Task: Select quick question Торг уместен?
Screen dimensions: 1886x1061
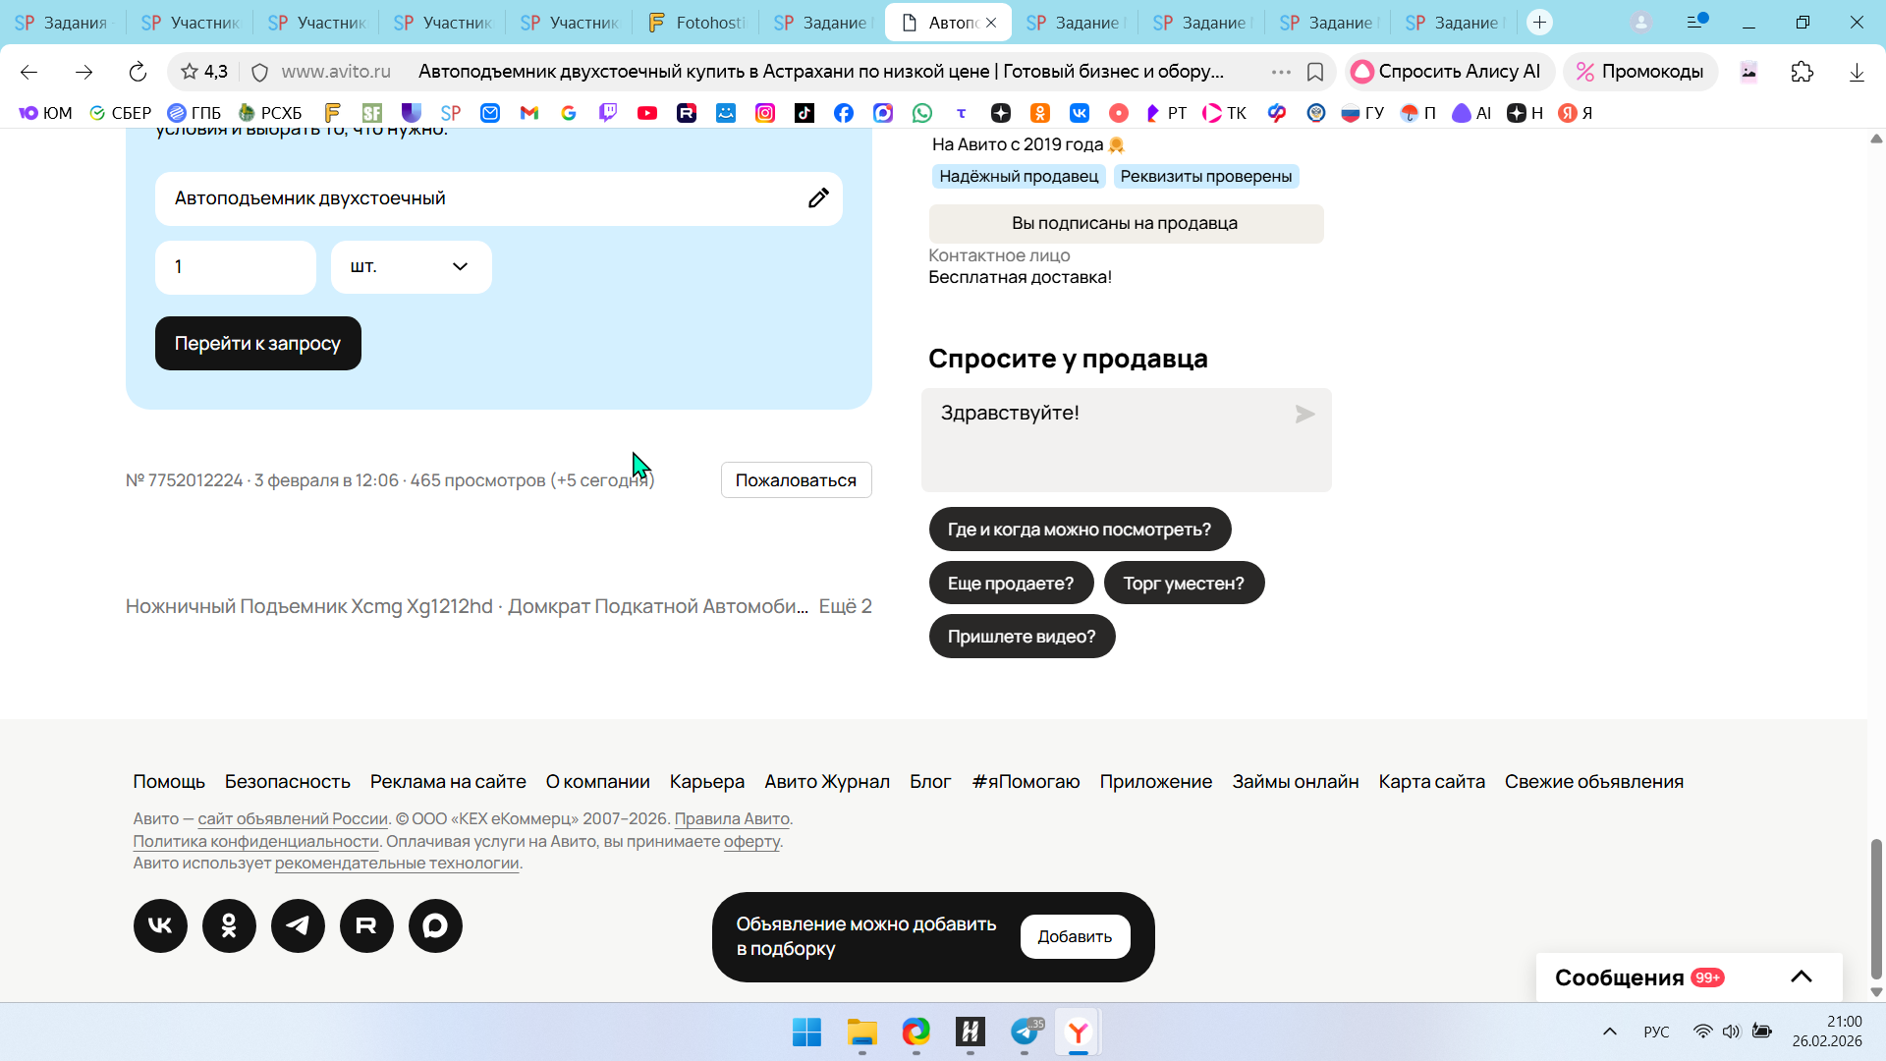Action: click(x=1184, y=584)
